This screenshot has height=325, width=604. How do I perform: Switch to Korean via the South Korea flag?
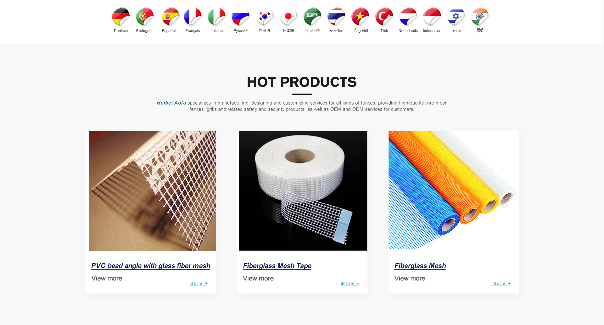click(x=265, y=17)
